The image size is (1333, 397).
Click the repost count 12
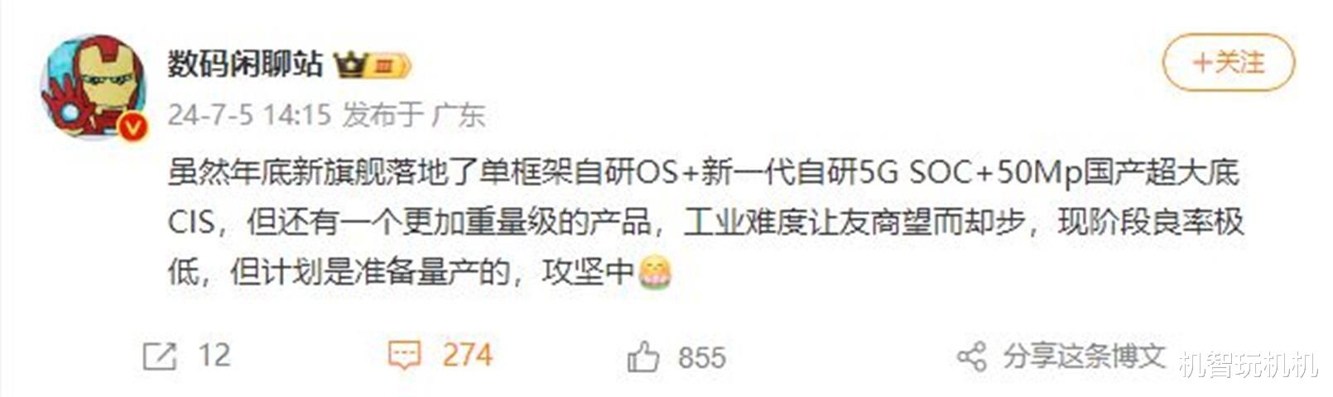pos(214,356)
